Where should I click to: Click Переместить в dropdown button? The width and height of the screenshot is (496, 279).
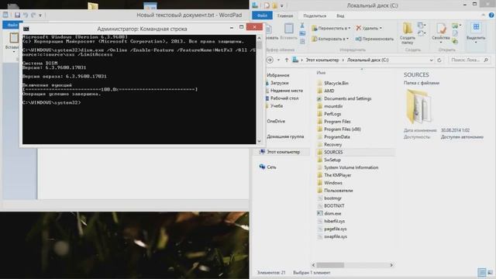click(x=331, y=28)
